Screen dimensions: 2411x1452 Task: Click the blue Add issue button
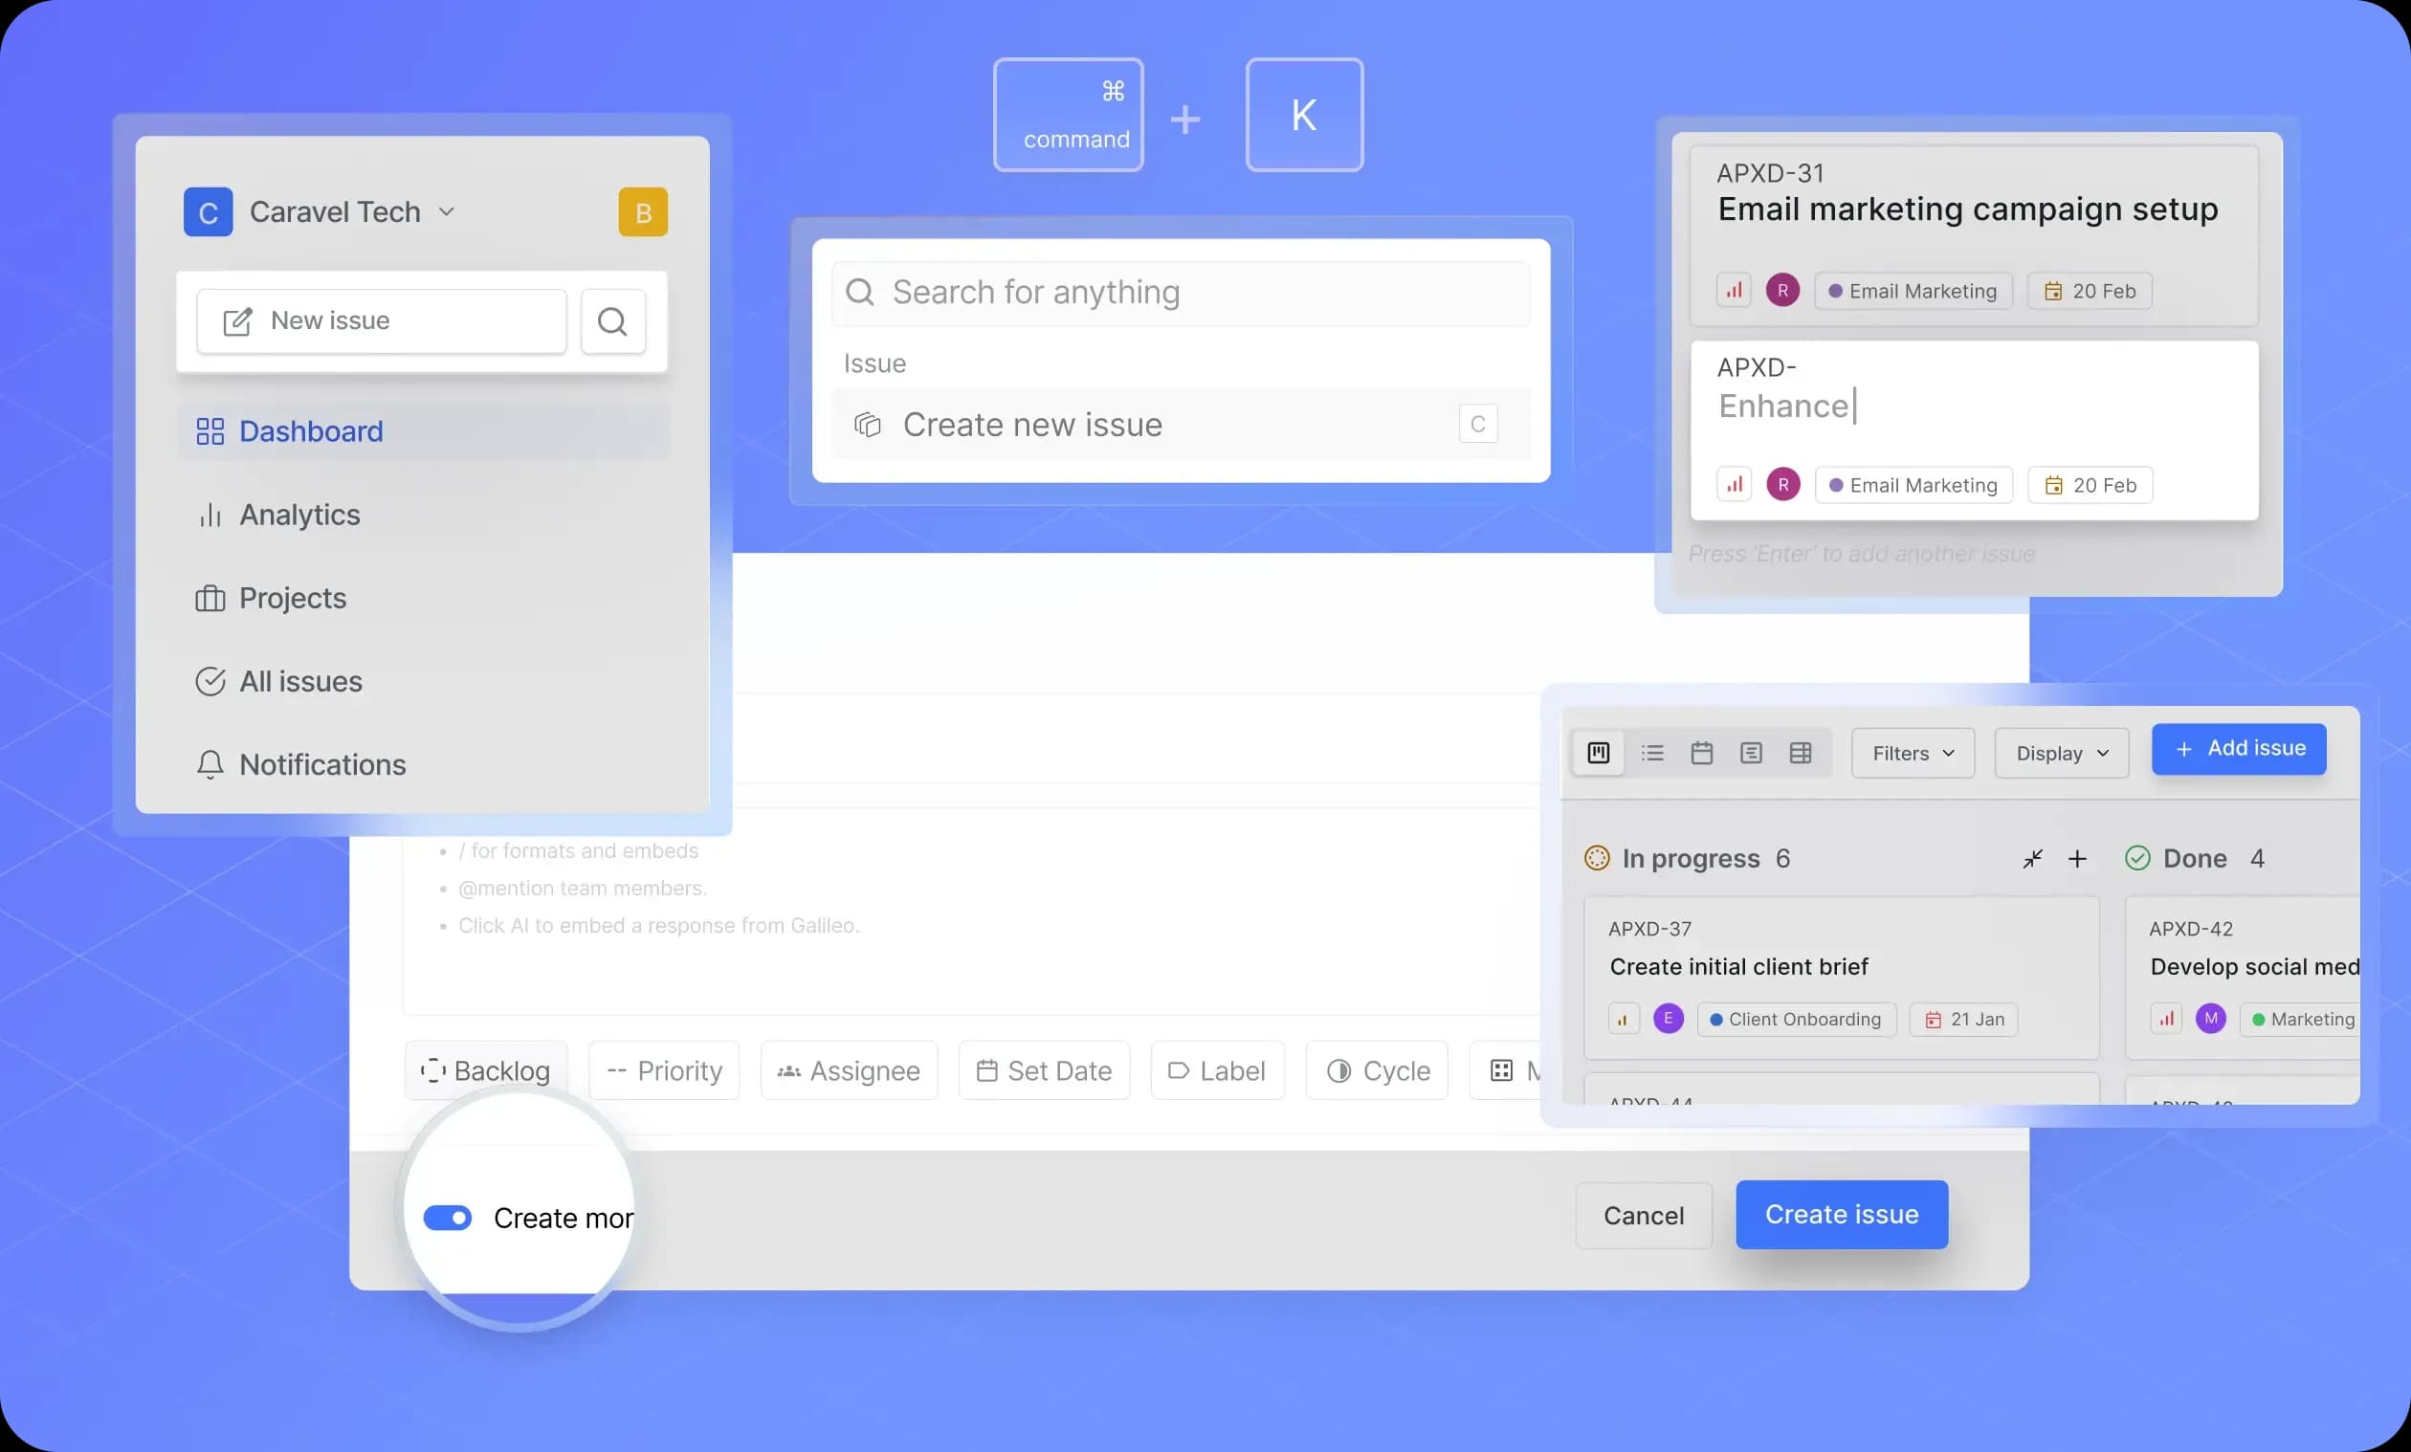(2239, 749)
